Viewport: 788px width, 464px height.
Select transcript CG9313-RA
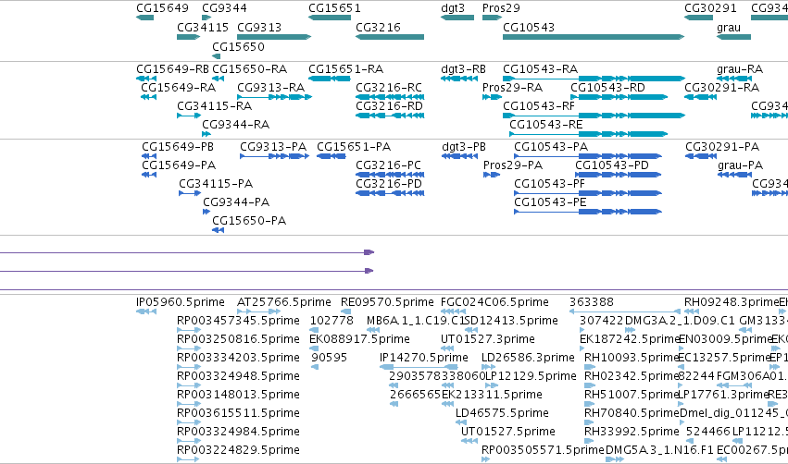point(271,88)
